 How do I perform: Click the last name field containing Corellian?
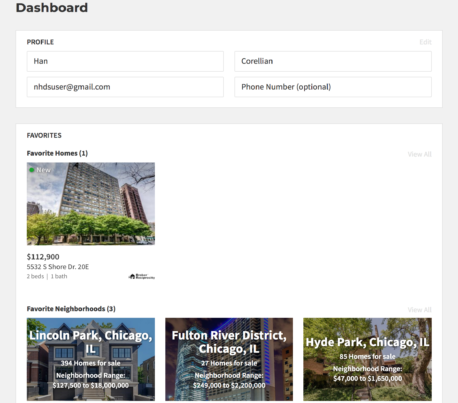pos(333,61)
